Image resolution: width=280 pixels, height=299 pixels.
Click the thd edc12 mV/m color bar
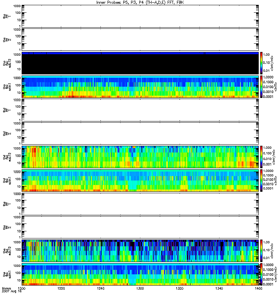pos(261,157)
